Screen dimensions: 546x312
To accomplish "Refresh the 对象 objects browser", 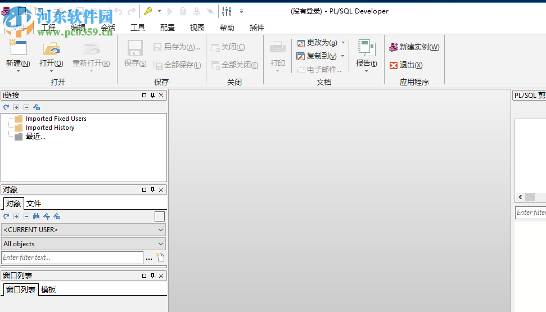I will [6, 216].
